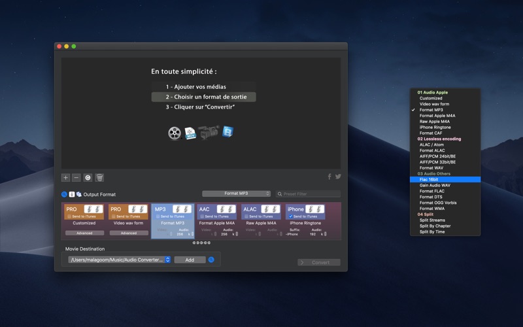Click the blue film strip icon
The width and height of the screenshot is (523, 327).
[228, 131]
